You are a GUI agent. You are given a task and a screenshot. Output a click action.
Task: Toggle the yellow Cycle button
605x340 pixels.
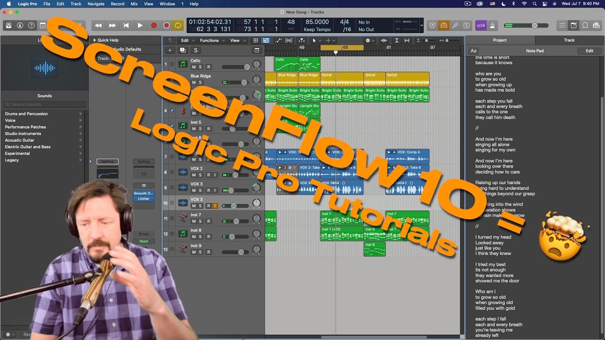click(x=178, y=25)
